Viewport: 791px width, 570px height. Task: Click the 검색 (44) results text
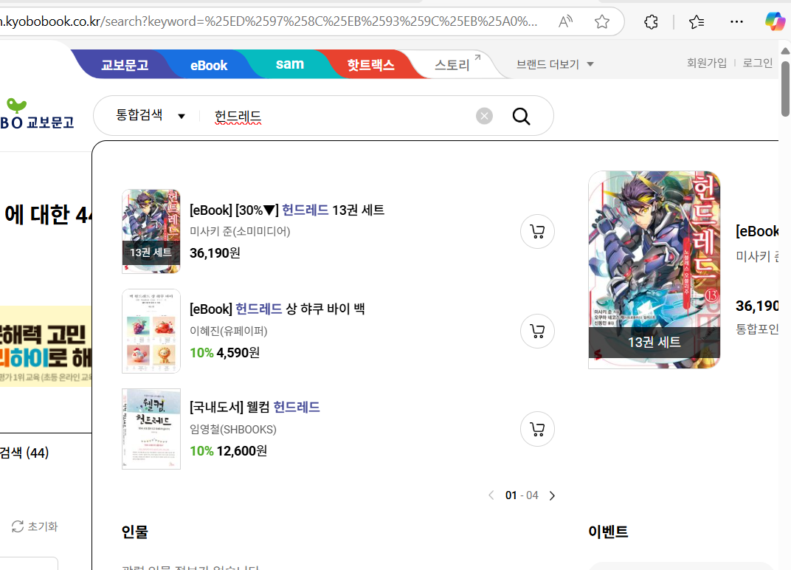(24, 453)
